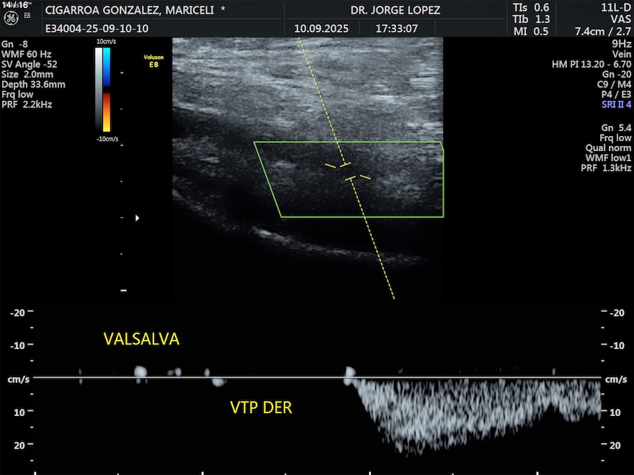This screenshot has height=475, width=634.
Task: Select the VALSALVA annotation text
Action: (141, 339)
